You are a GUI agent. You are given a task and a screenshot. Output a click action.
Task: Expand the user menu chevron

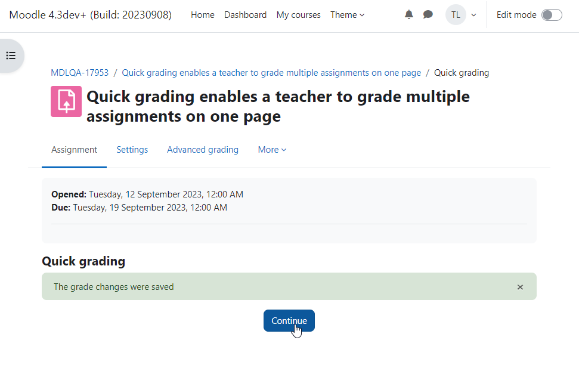pos(474,15)
